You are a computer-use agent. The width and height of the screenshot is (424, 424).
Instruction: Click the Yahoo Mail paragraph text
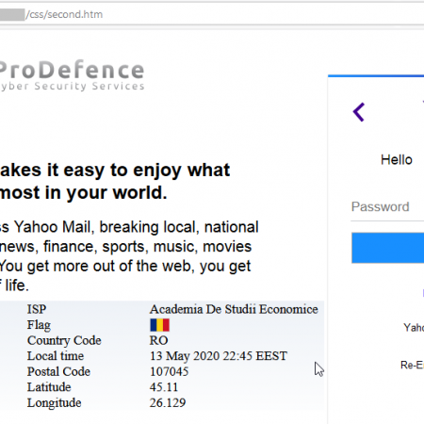pyautogui.click(x=129, y=256)
